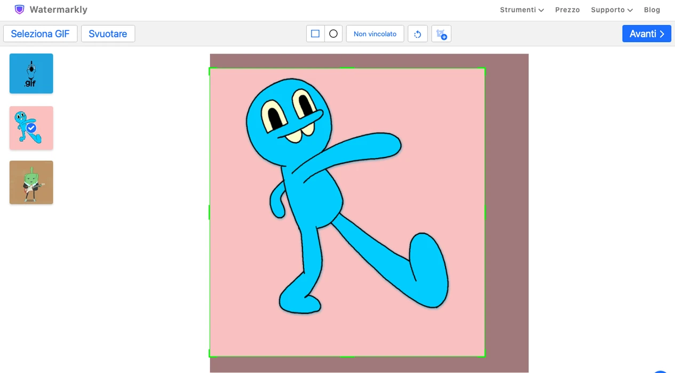675x373 pixels.
Task: Rotate the image with the rotate icon
Action: click(x=418, y=34)
